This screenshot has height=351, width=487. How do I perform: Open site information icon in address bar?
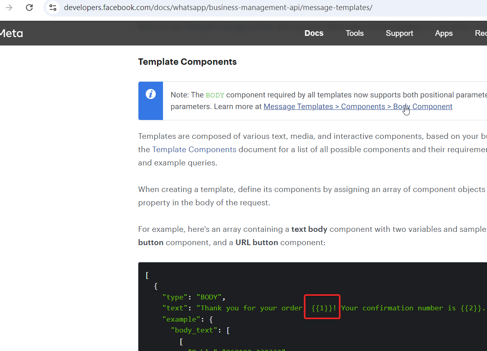(53, 8)
